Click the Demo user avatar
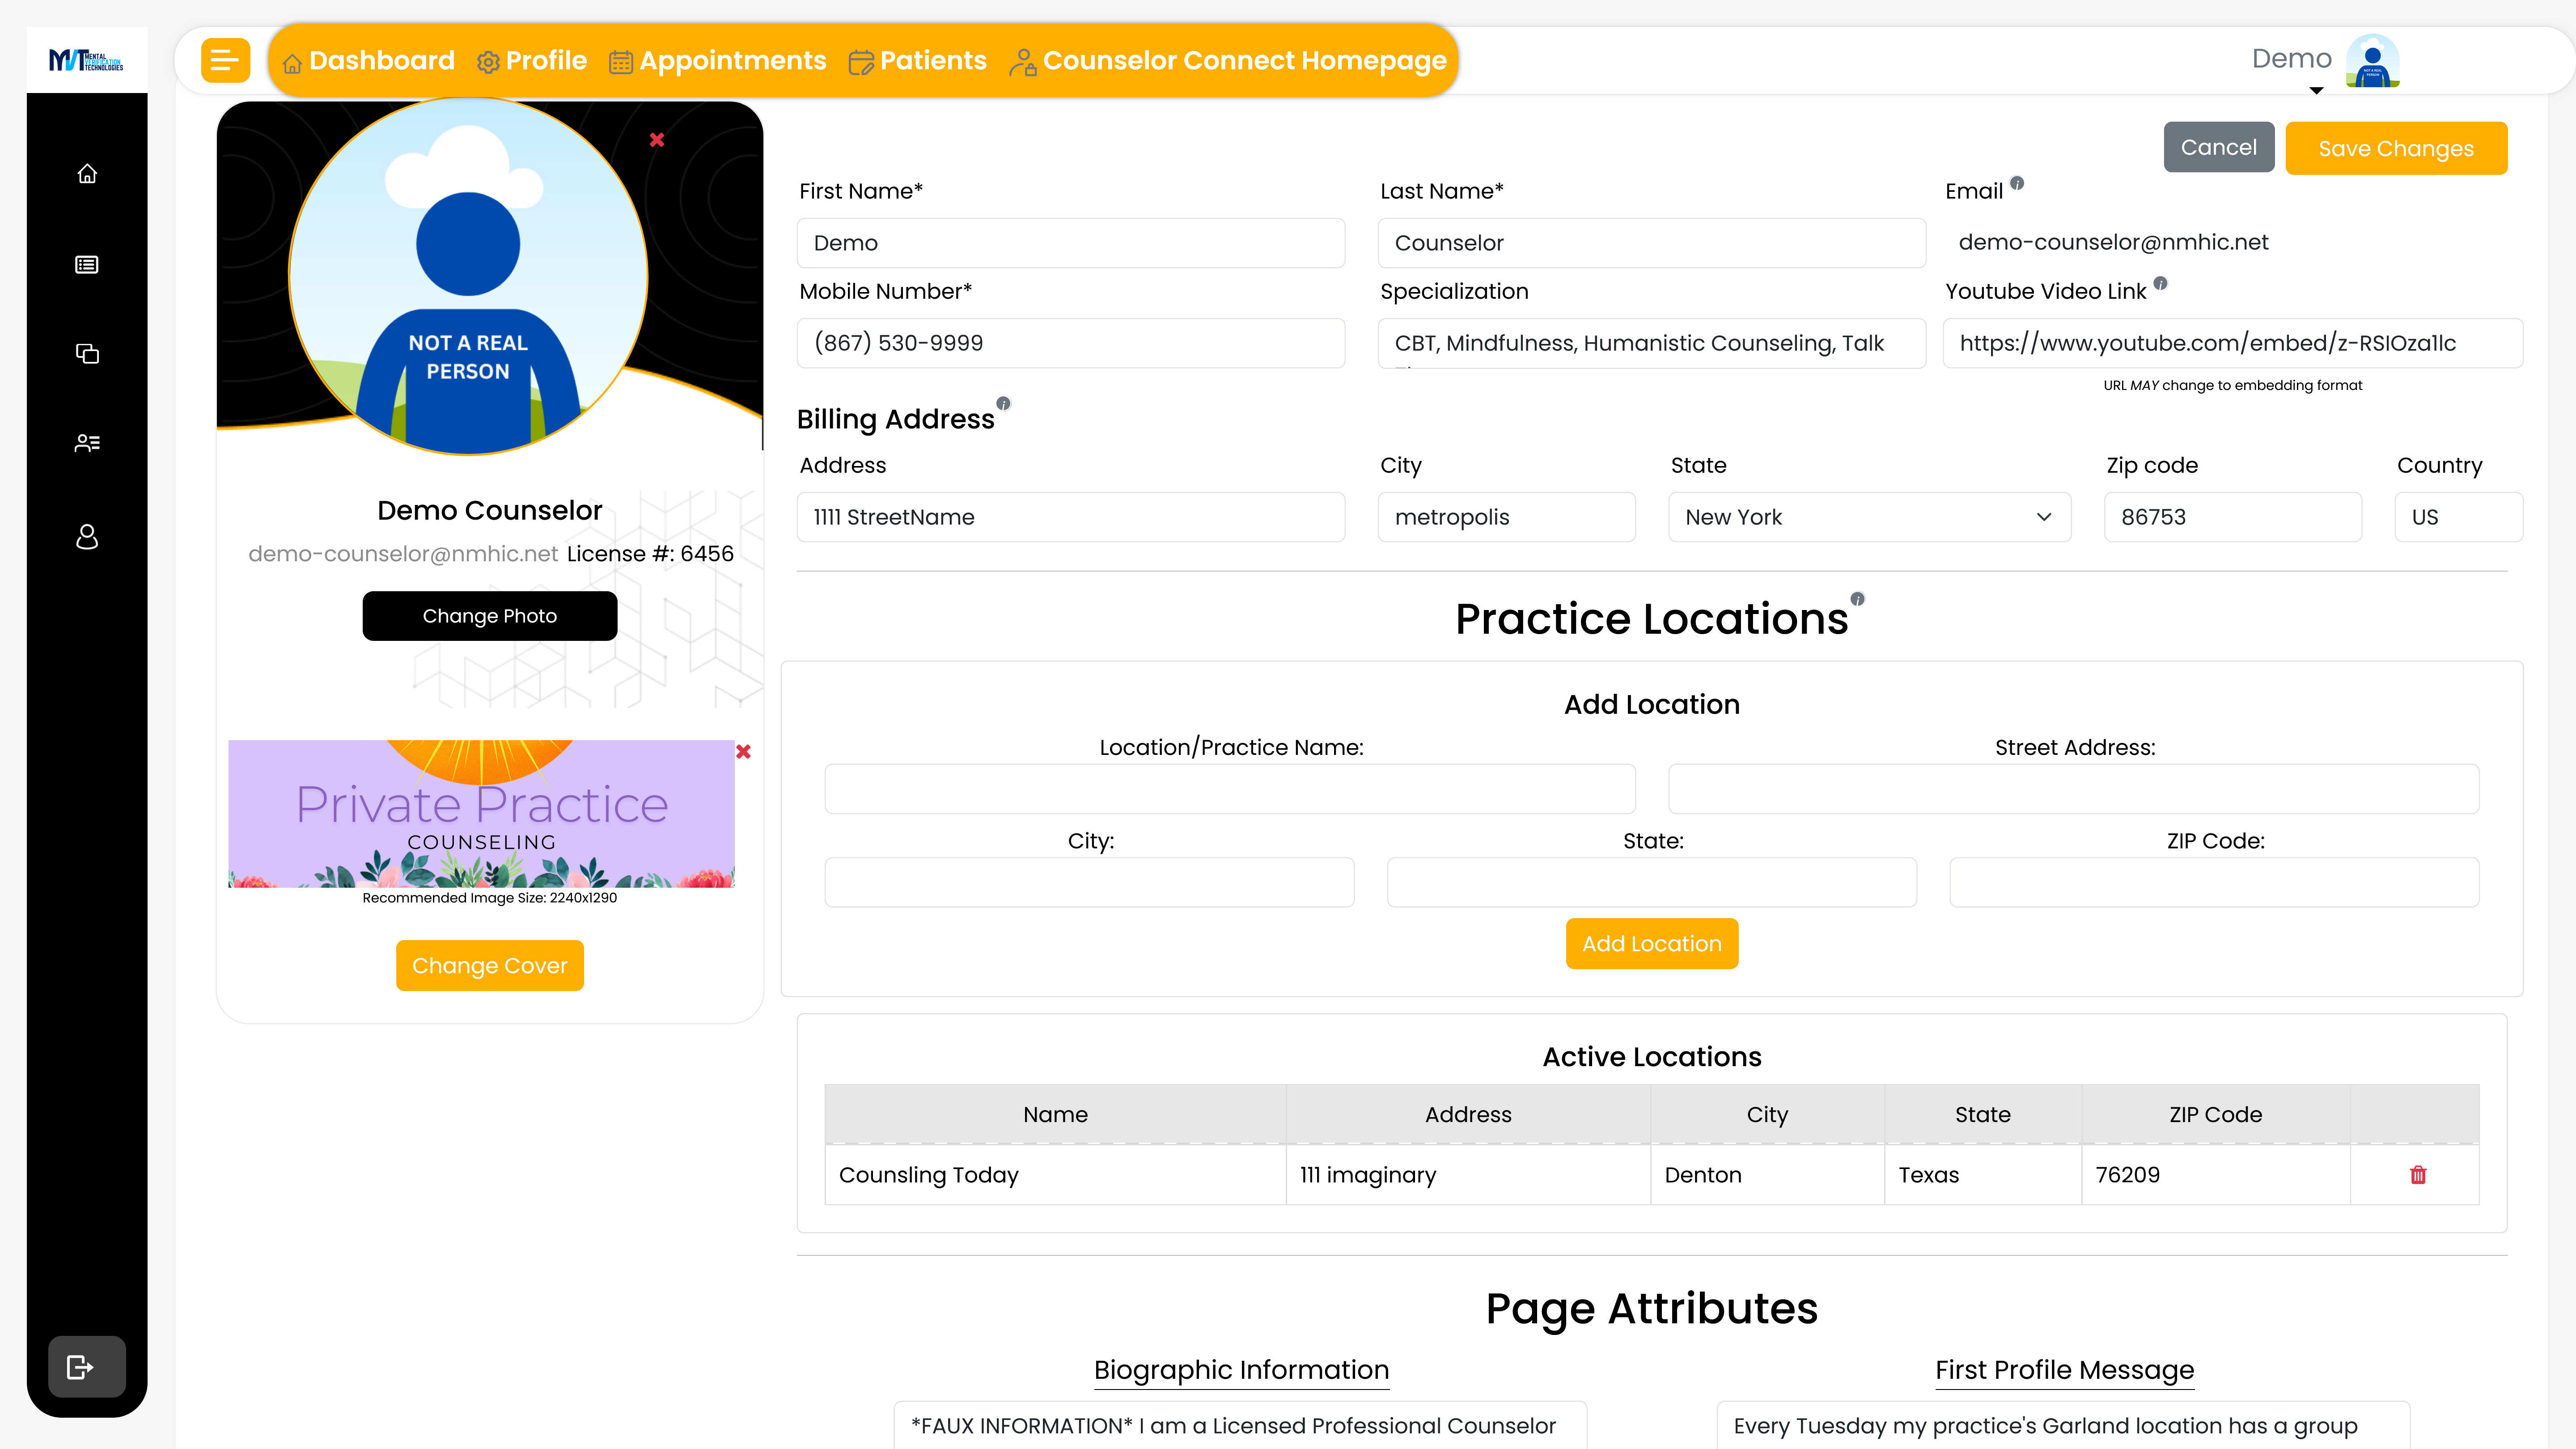This screenshot has height=1449, width=2576. pyautogui.click(x=2372, y=61)
